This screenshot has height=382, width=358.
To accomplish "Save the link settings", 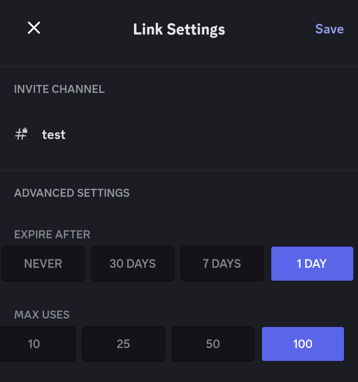I will coord(329,29).
